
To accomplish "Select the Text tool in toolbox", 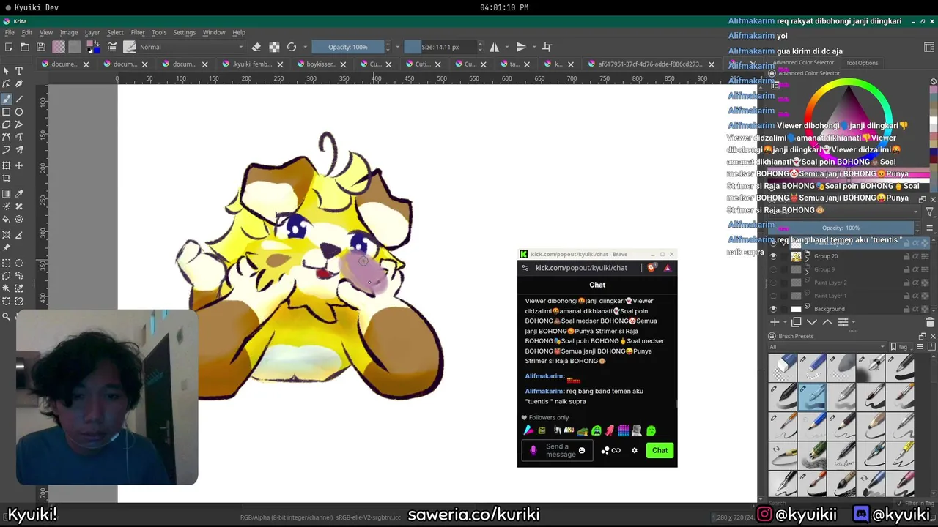I will (x=19, y=71).
